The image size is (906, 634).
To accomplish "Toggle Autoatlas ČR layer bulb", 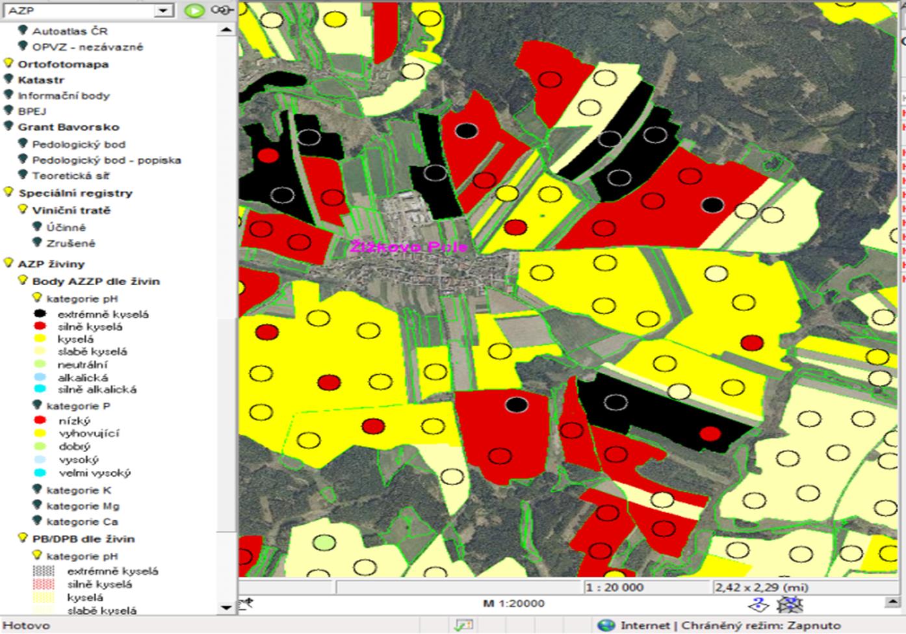I will 23,31.
